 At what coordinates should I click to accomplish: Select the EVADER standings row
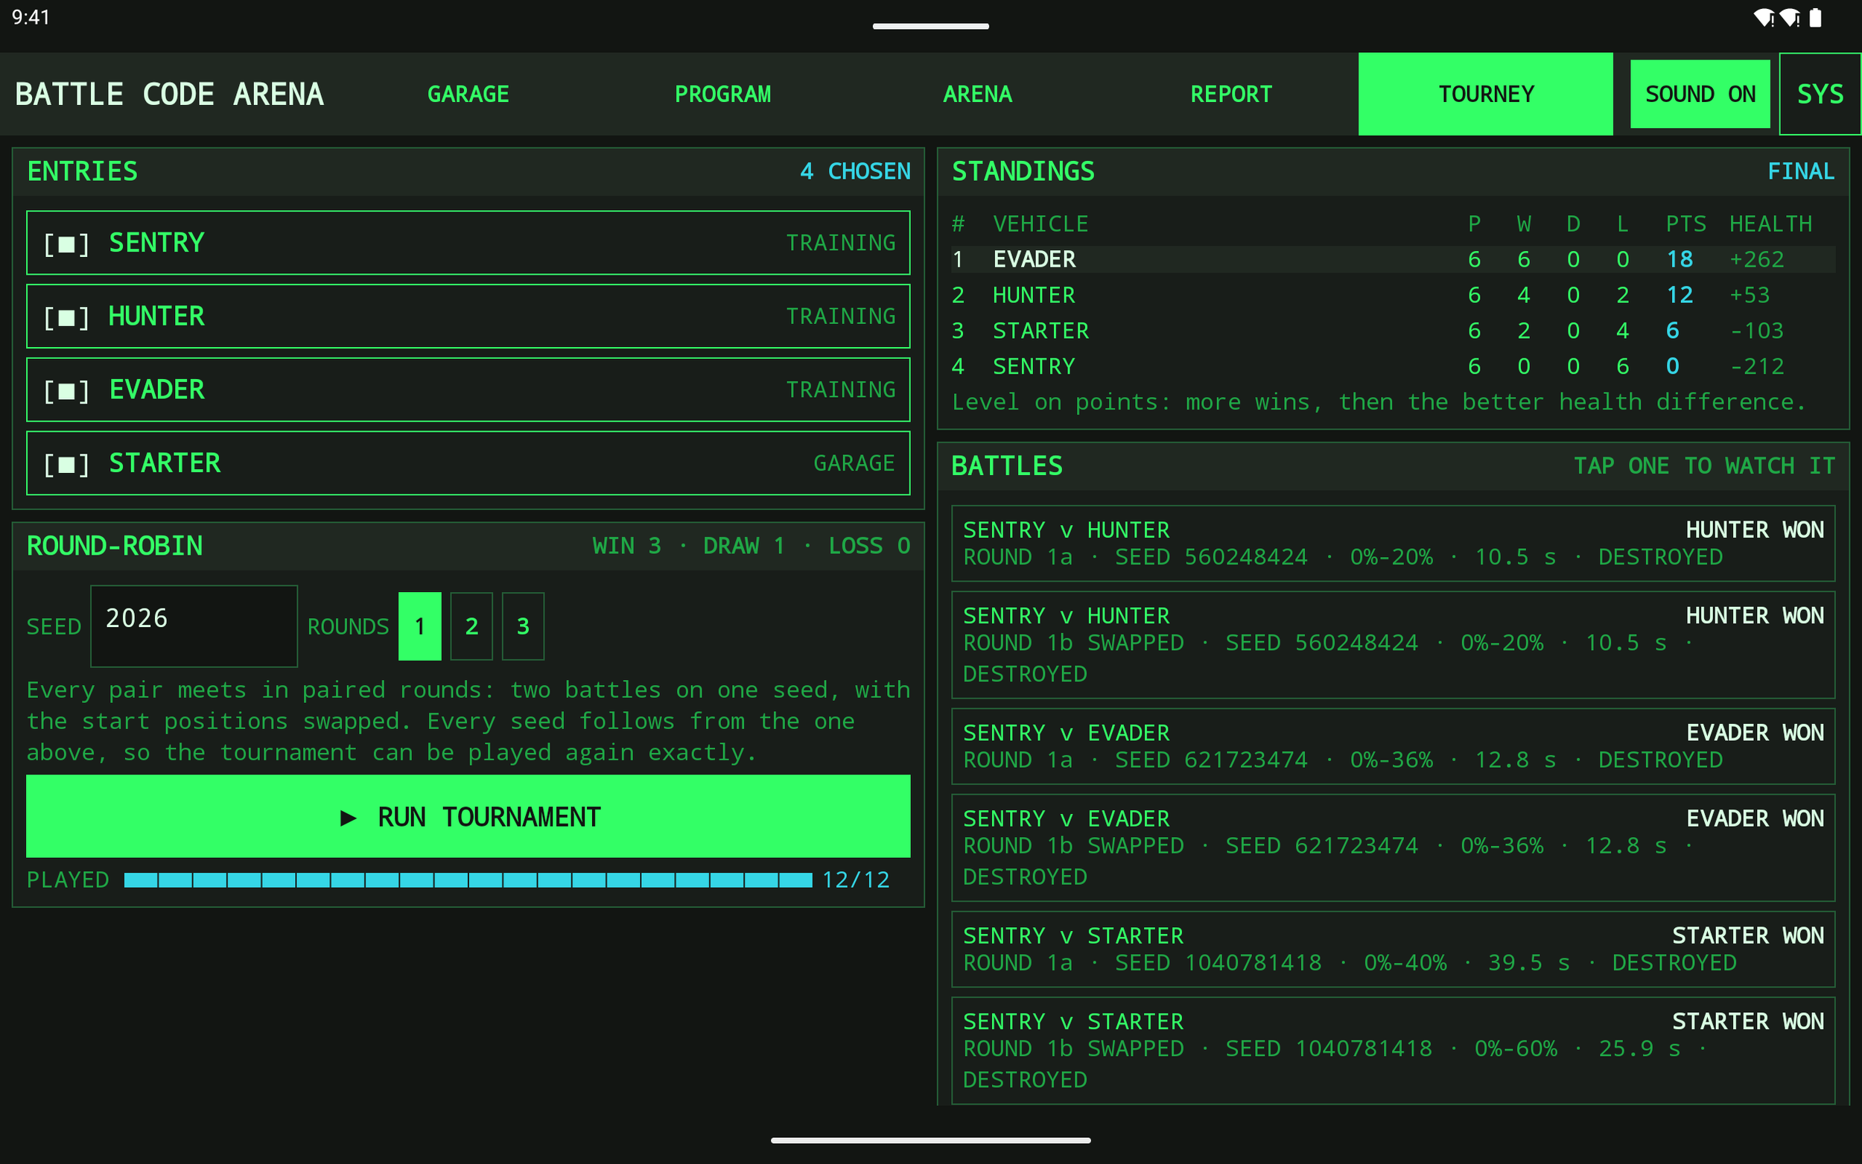point(1394,259)
